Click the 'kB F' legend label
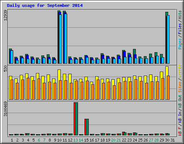 pos(180,131)
